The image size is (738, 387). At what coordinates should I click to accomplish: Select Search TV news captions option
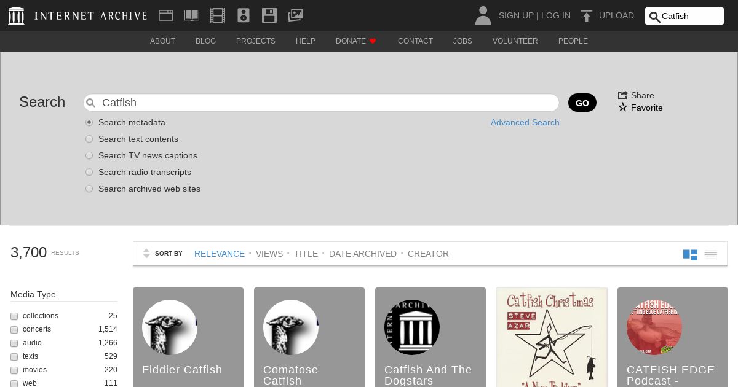pyautogui.click(x=89, y=155)
